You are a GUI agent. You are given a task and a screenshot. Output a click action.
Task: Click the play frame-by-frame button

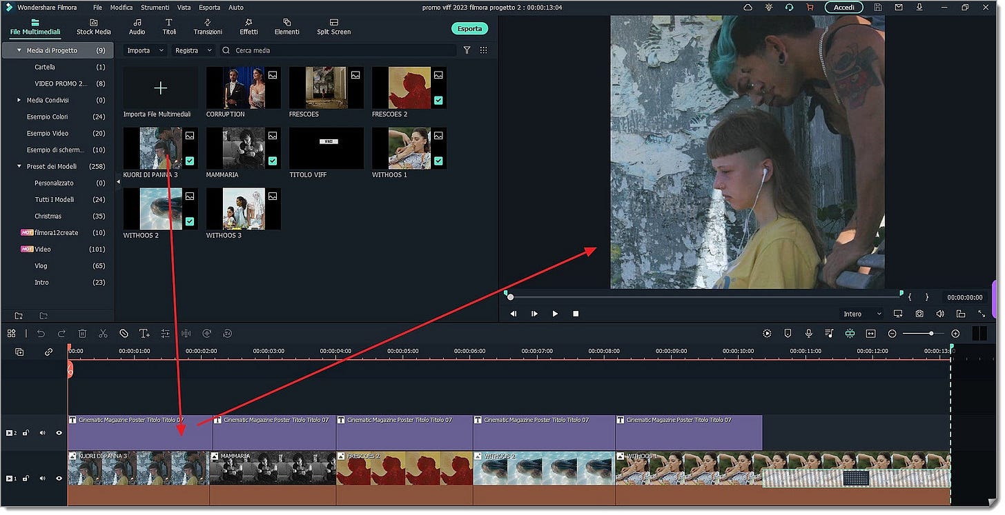[x=534, y=314]
